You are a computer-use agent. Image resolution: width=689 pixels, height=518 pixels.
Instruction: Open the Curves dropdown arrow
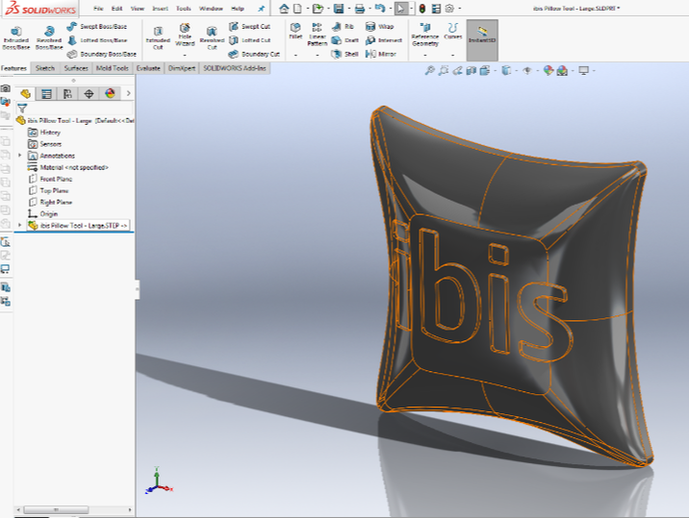point(452,56)
